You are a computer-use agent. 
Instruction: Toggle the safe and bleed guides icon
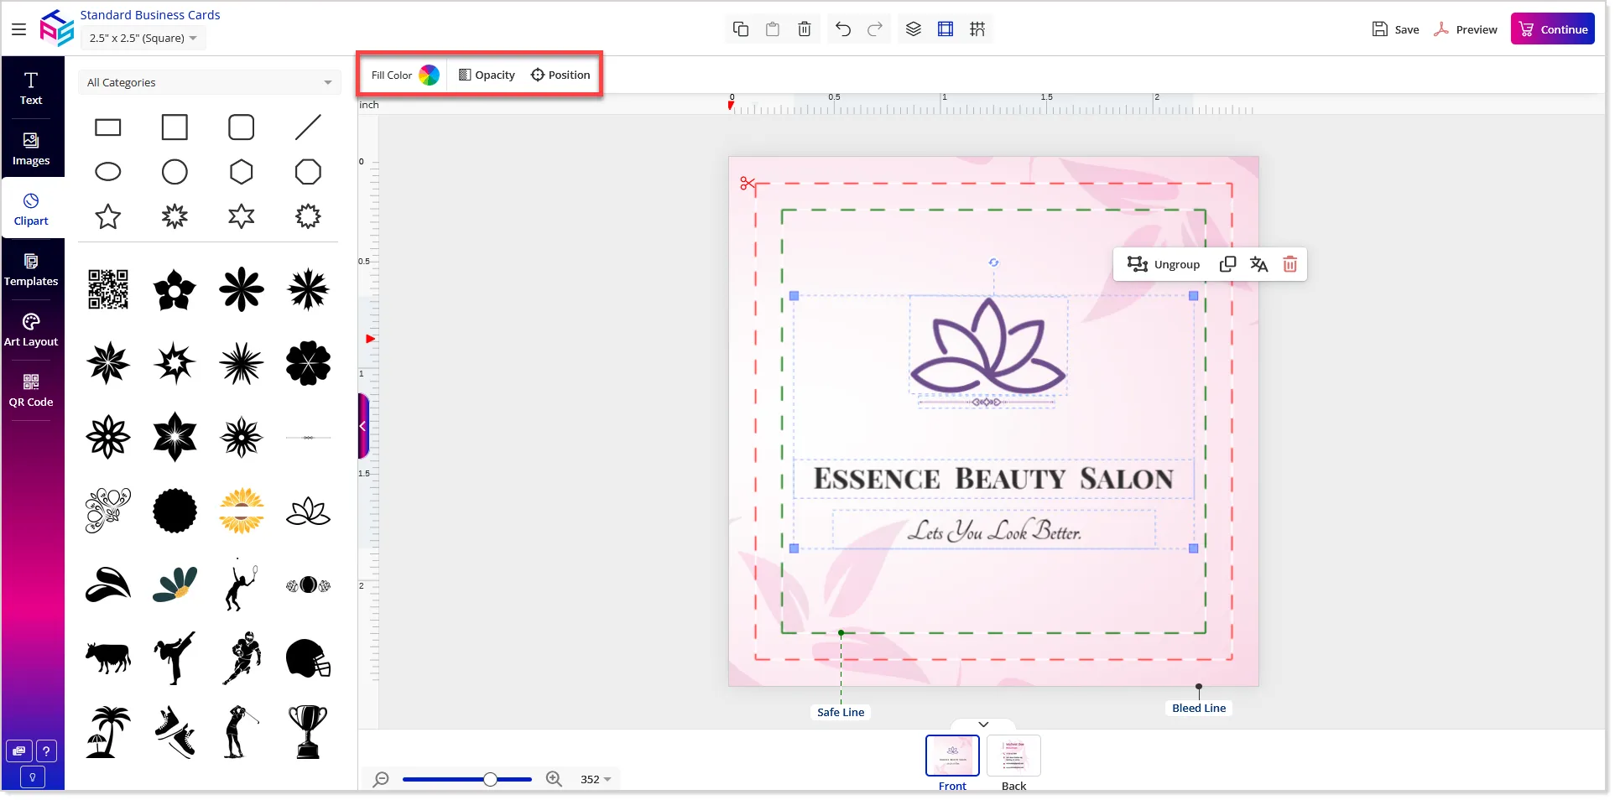pyautogui.click(x=946, y=29)
